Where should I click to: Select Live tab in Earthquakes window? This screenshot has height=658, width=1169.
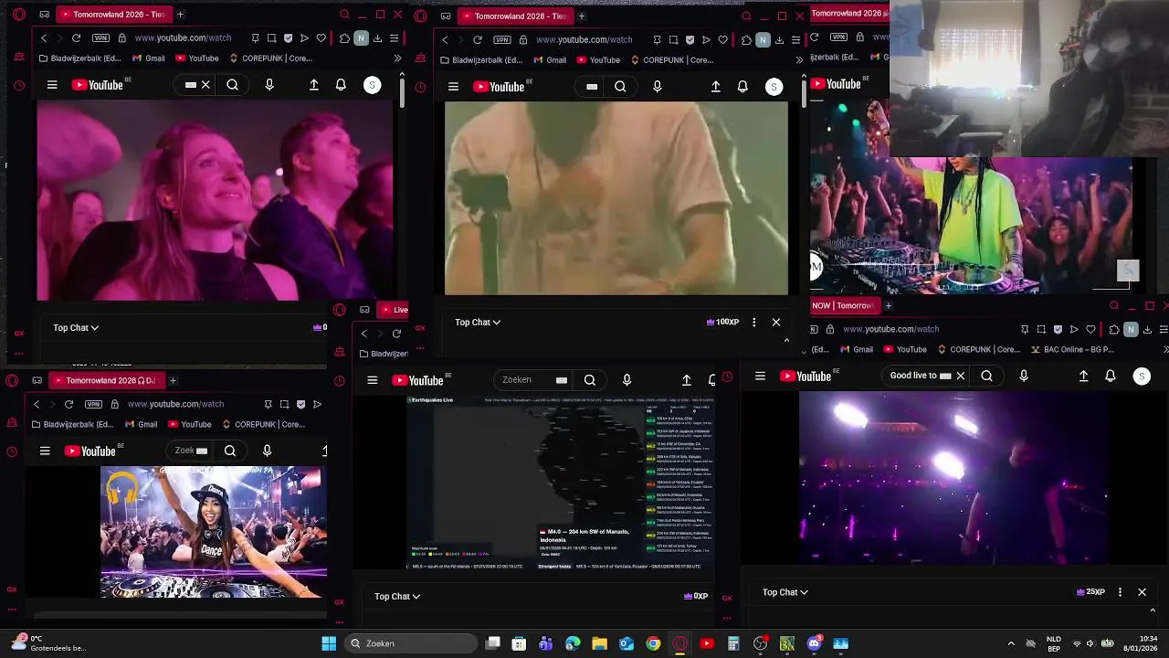(x=395, y=310)
